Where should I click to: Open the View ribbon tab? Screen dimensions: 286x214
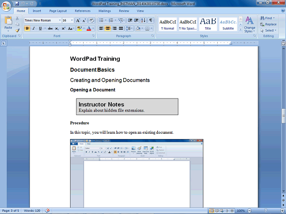(x=140, y=11)
